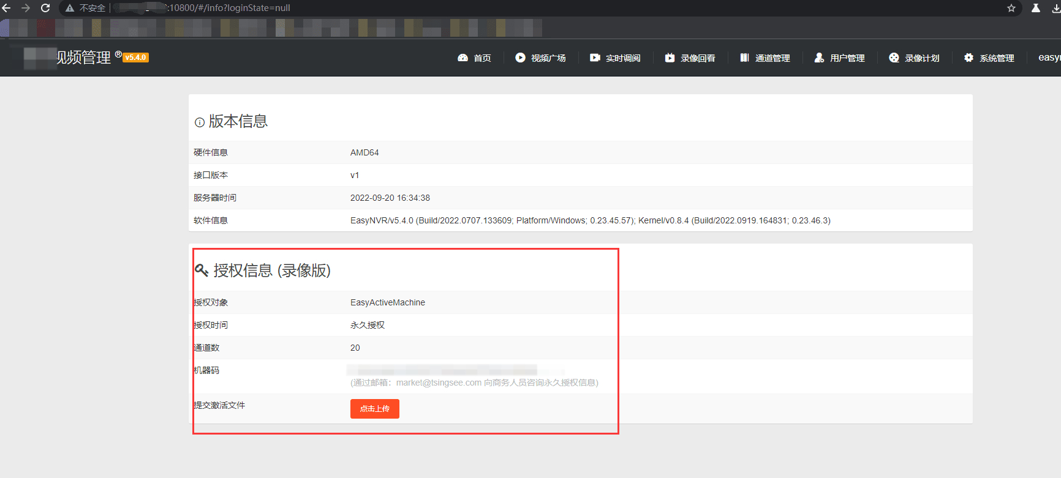Click the AMD64 hardware value
Image resolution: width=1061 pixels, height=478 pixels.
[x=364, y=152]
